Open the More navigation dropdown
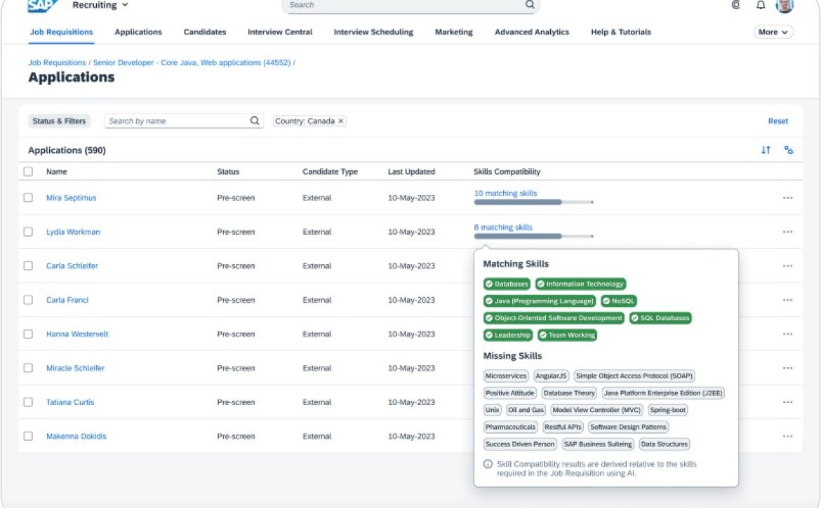 (773, 32)
